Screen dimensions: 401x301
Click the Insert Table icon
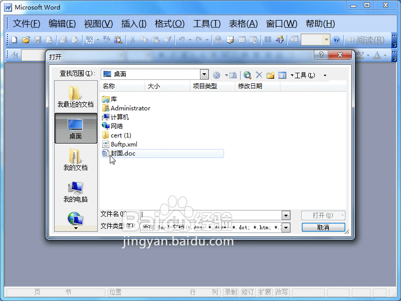pos(242,40)
